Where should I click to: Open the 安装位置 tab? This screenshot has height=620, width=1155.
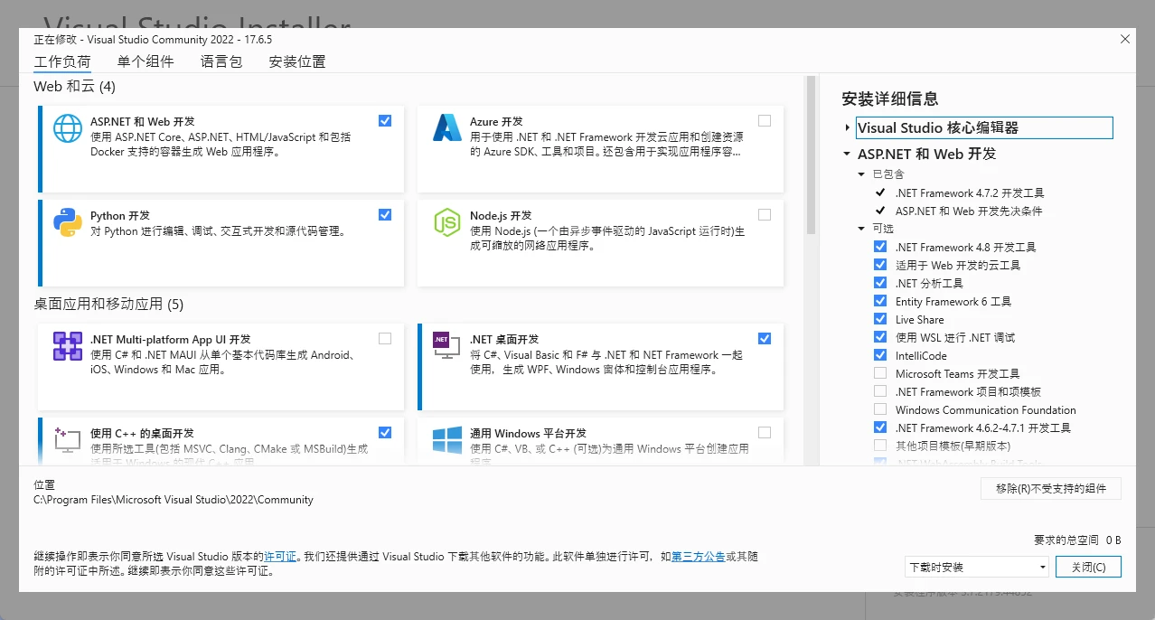click(297, 62)
